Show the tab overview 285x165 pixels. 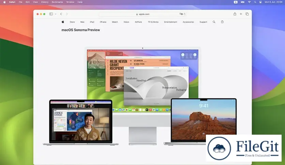247,14
